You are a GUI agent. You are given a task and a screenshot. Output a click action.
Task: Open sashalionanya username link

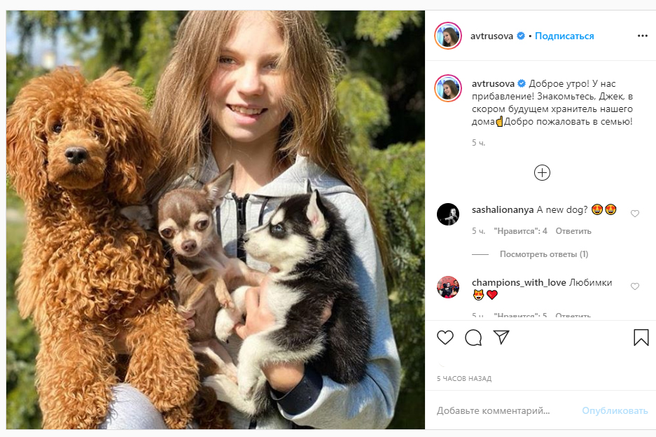pyautogui.click(x=502, y=209)
